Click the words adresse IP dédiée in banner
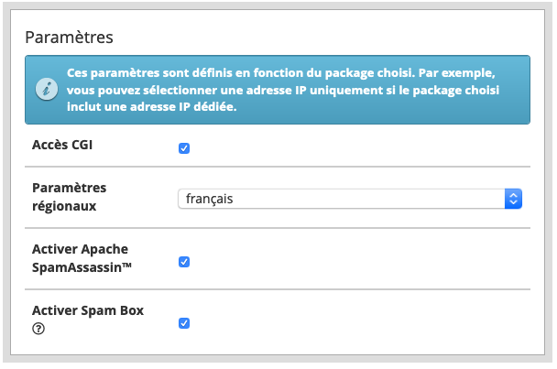 coord(183,106)
